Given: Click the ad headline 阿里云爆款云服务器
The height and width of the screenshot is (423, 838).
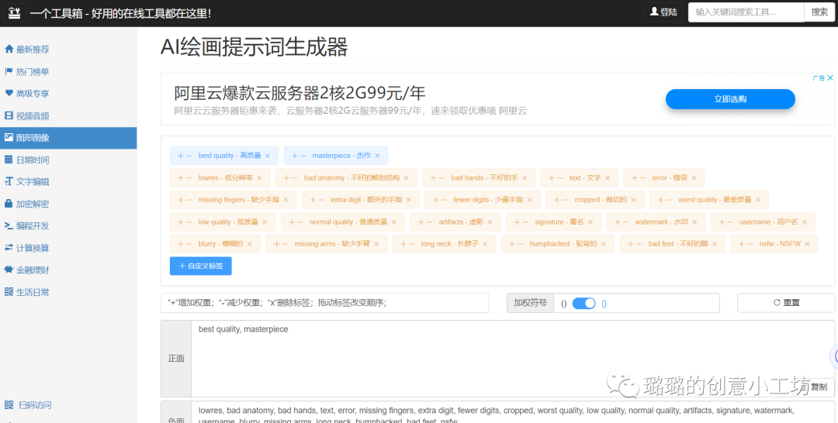Looking at the screenshot, I should [300, 93].
